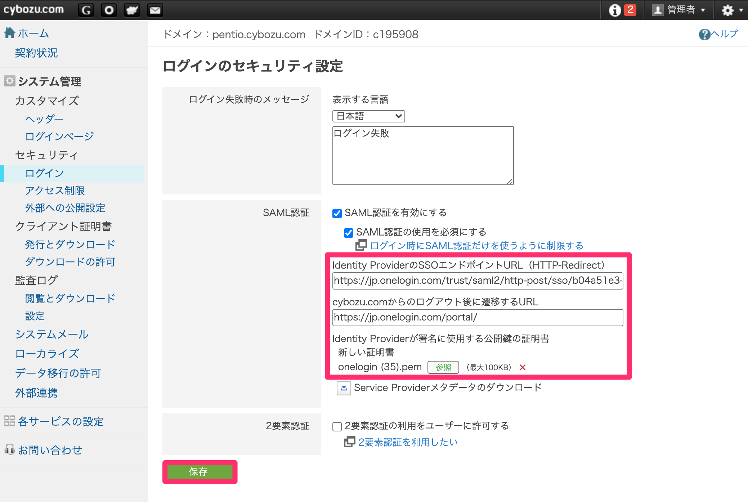This screenshot has height=502, width=748.
Task: Click new-window icon beside 2要素認証を利用したい
Action: 349,442
